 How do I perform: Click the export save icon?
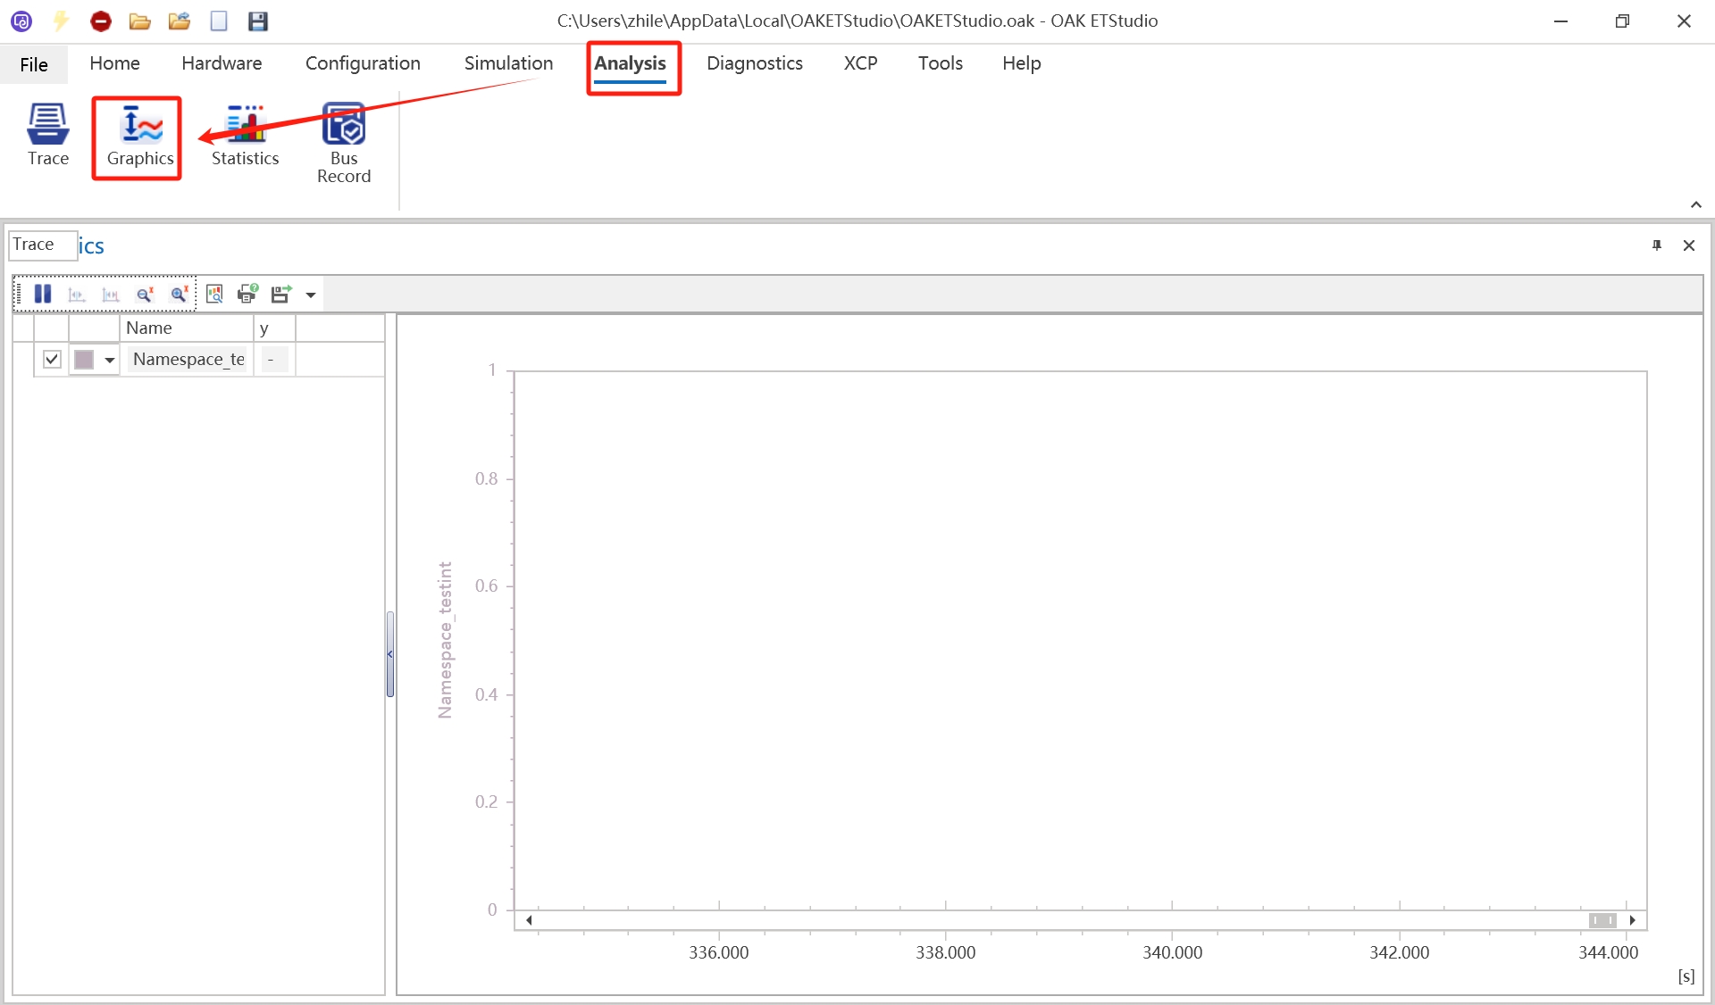point(281,295)
